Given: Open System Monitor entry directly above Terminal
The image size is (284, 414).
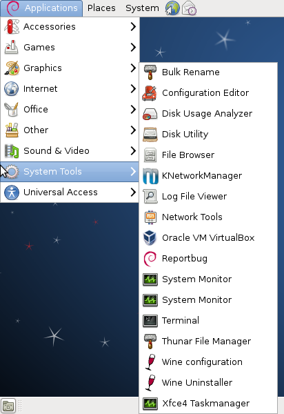Looking at the screenshot, I should pyautogui.click(x=208, y=300).
